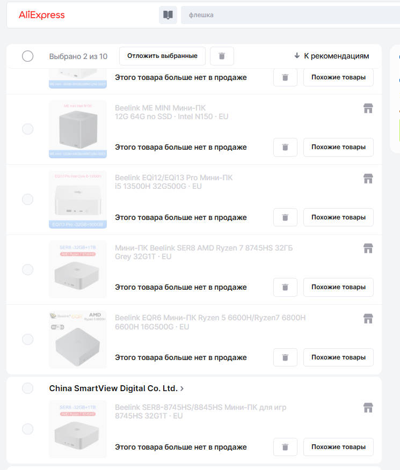Open store icon for Beelink EQR6
Image resolution: width=400 pixels, height=470 pixels.
(368, 319)
